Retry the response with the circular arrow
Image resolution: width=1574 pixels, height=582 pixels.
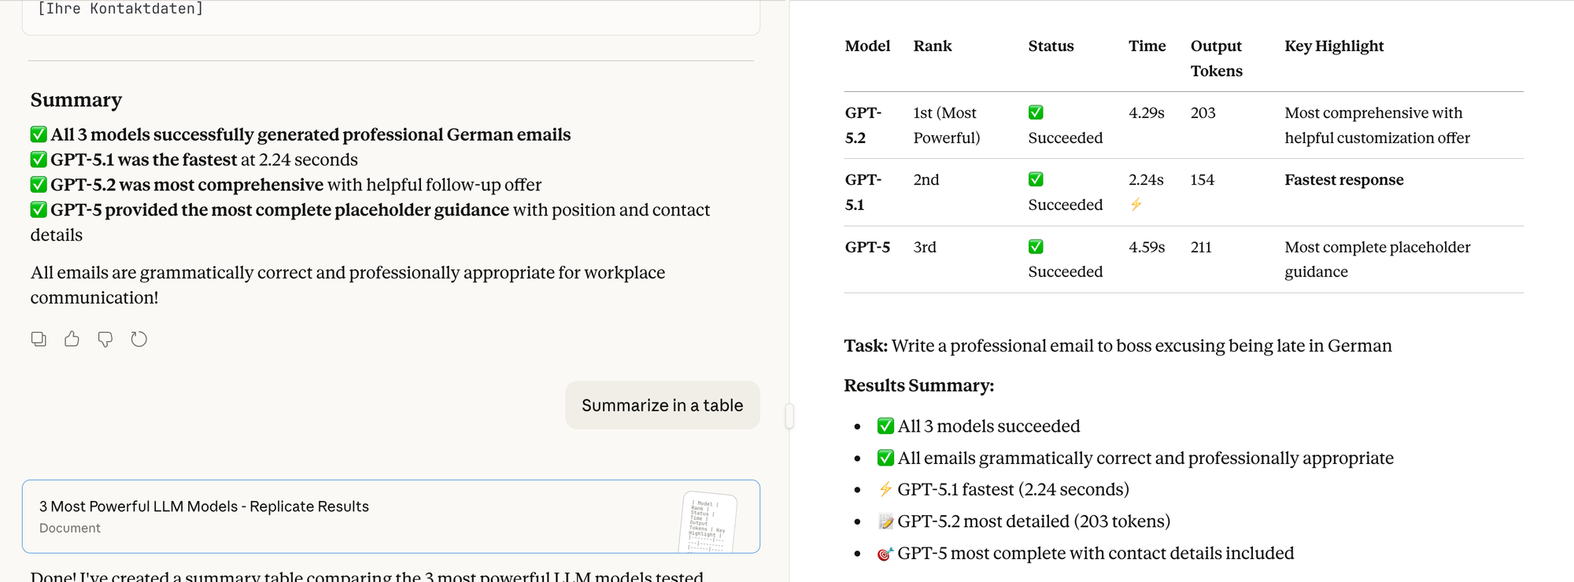point(139,339)
